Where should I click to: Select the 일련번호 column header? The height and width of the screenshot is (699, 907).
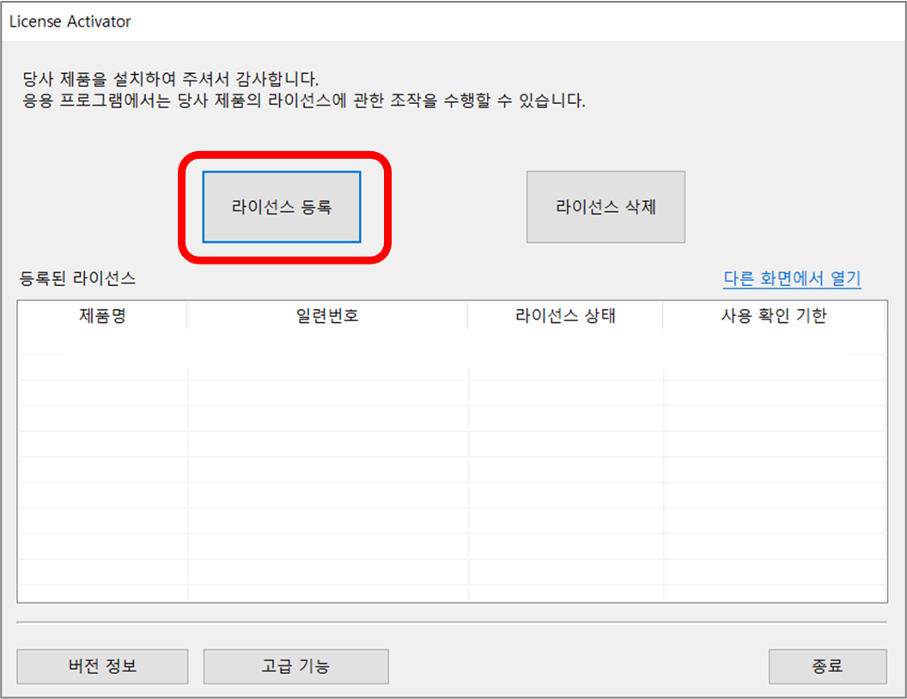coord(327,316)
